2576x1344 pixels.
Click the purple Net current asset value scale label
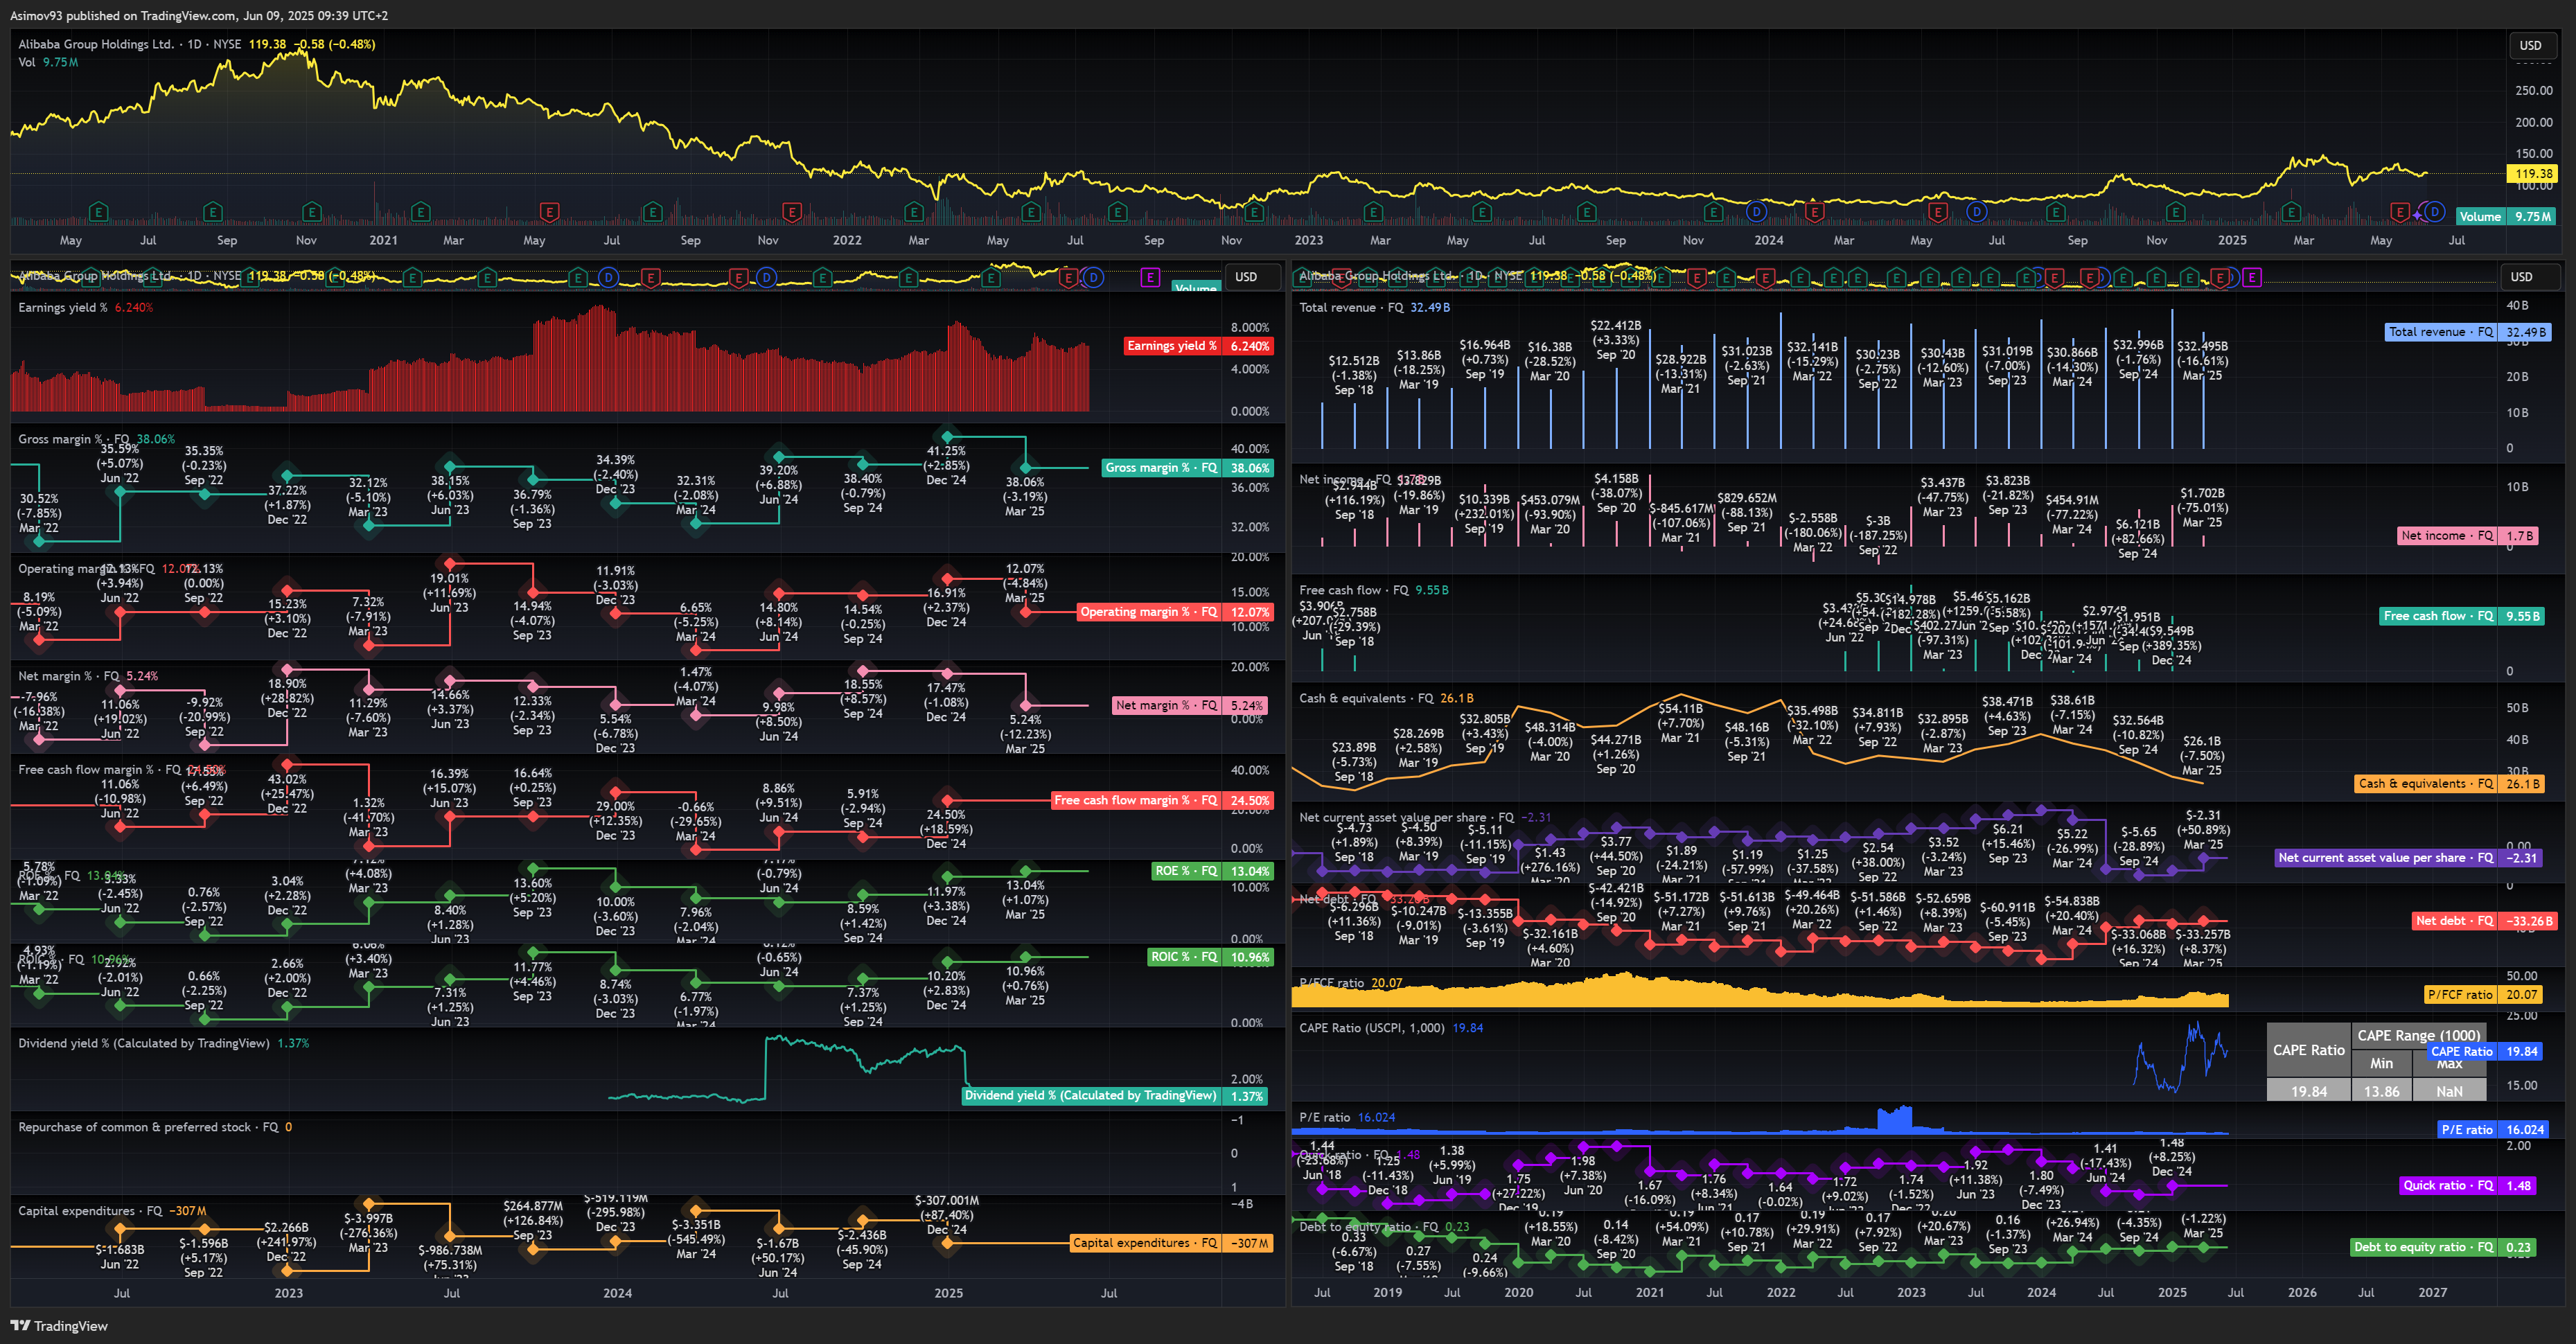click(2408, 858)
